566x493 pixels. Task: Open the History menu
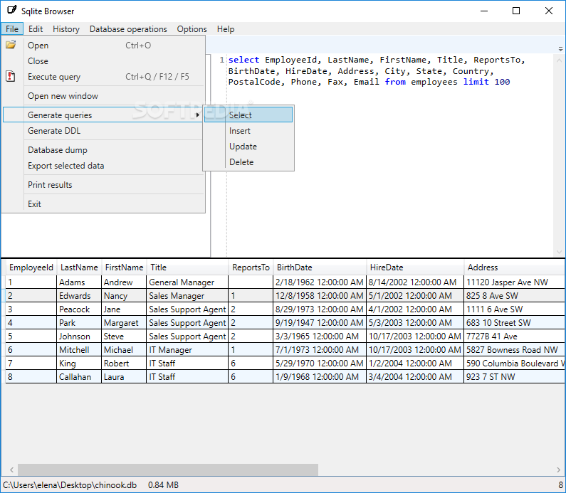tap(66, 29)
